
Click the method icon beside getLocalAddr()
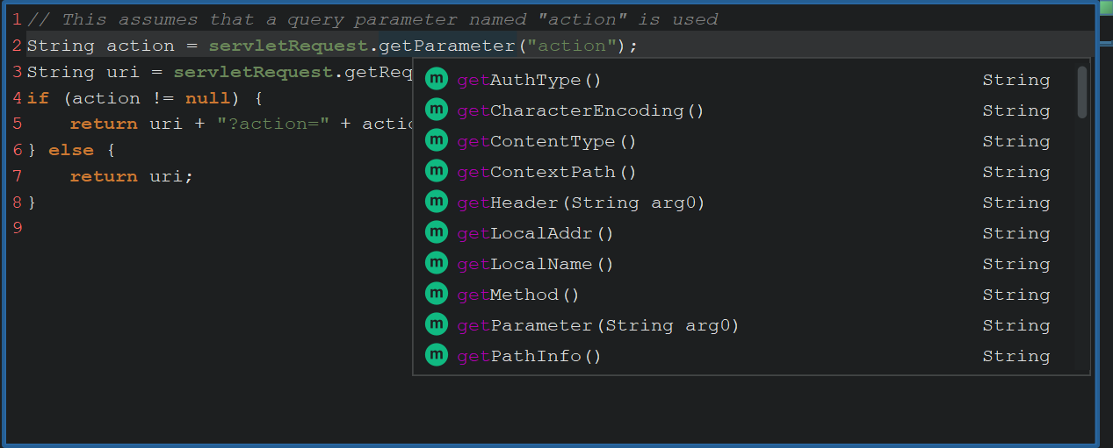(437, 232)
